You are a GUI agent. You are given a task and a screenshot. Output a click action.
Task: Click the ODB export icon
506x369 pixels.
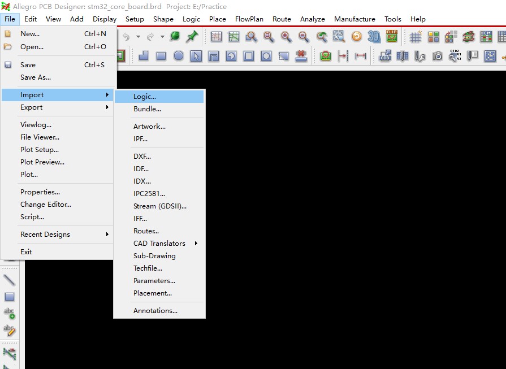tap(385, 56)
